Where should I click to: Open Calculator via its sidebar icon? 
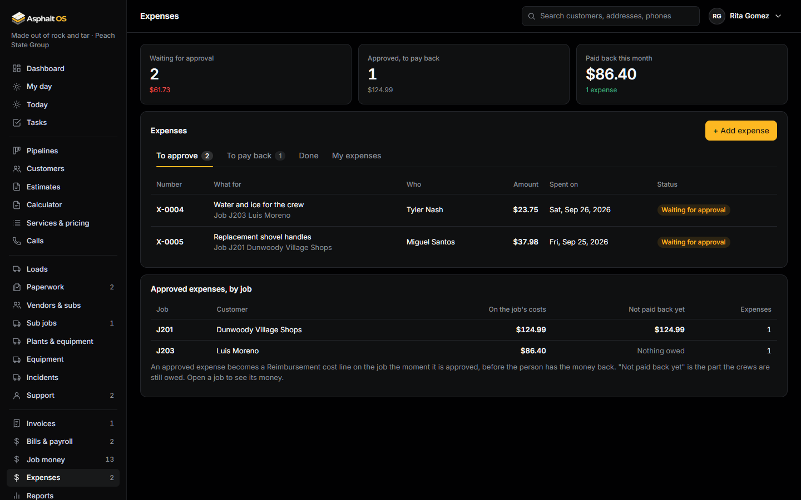17,205
